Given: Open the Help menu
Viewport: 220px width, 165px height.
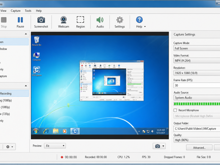Looking at the screenshot, I should coord(39,11).
